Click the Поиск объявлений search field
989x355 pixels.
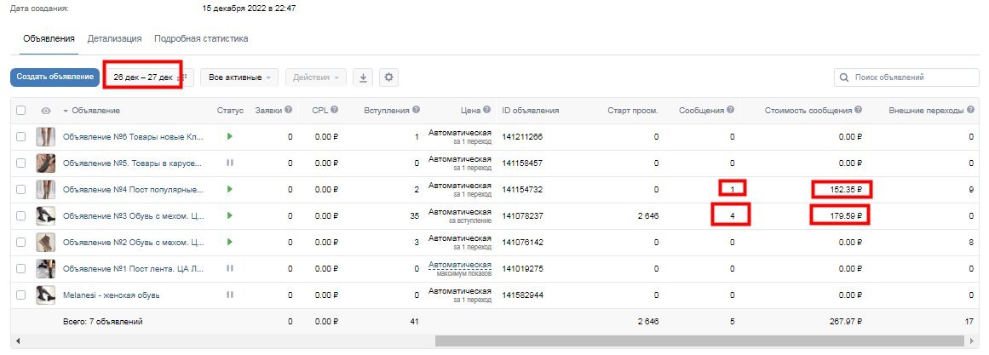(x=912, y=77)
